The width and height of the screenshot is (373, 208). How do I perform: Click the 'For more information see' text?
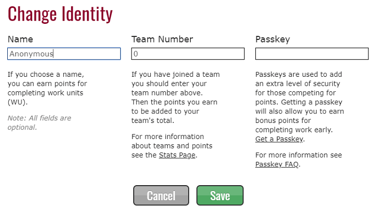(298, 155)
